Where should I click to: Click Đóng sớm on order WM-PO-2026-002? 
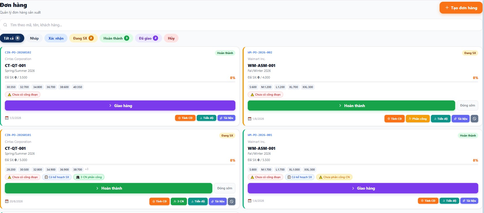[467, 105]
